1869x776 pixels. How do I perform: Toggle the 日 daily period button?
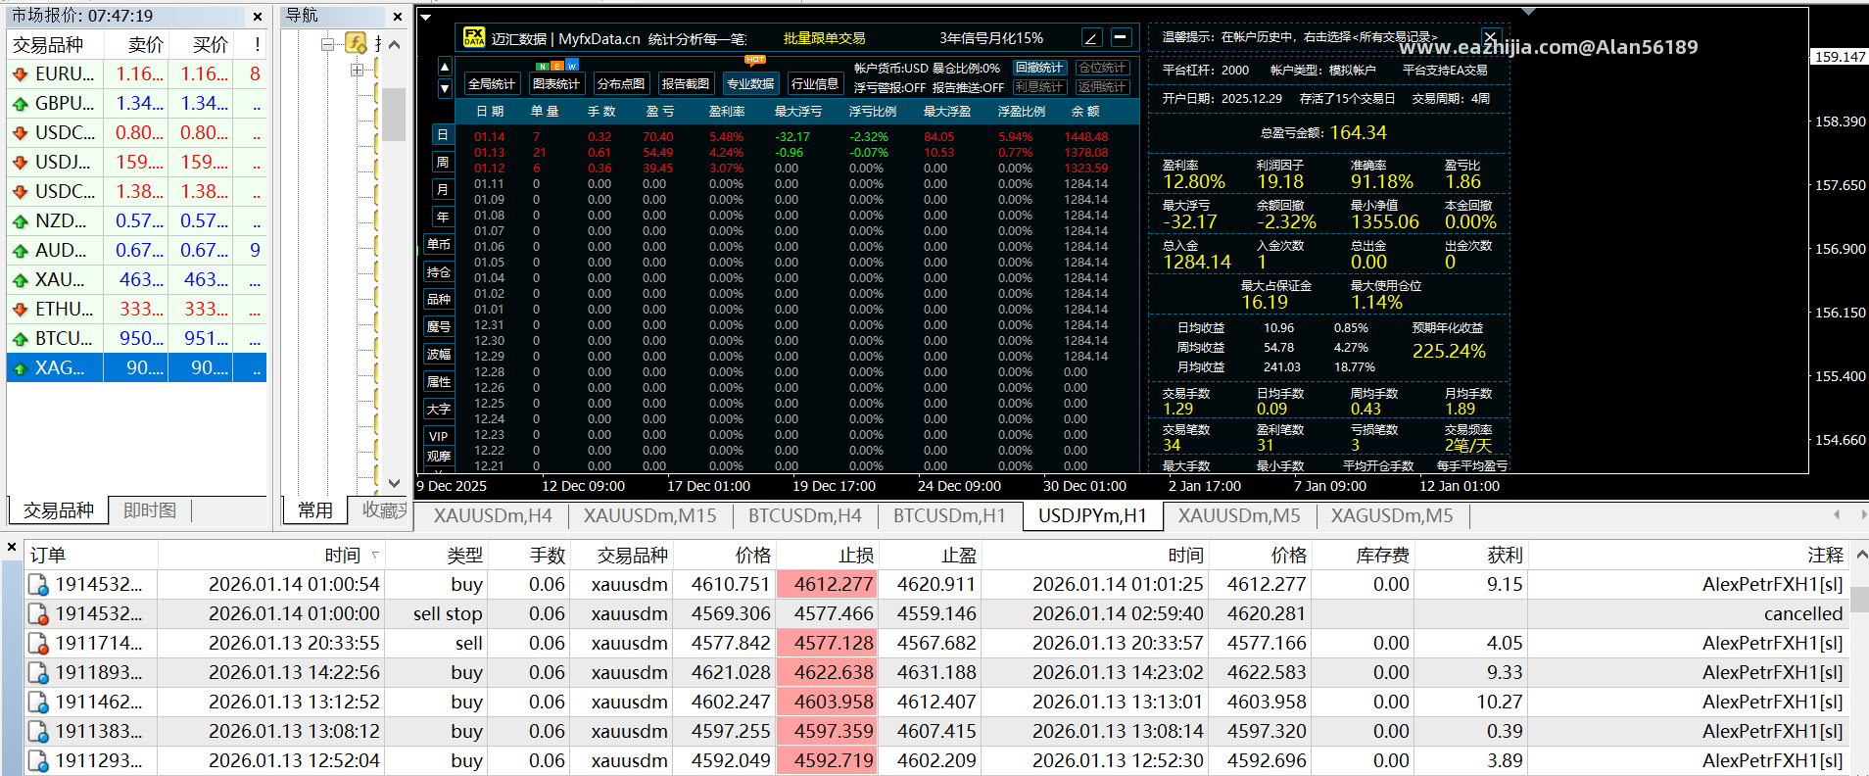pos(443,135)
